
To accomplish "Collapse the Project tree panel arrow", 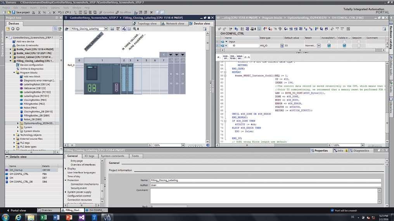I will point(60,18).
